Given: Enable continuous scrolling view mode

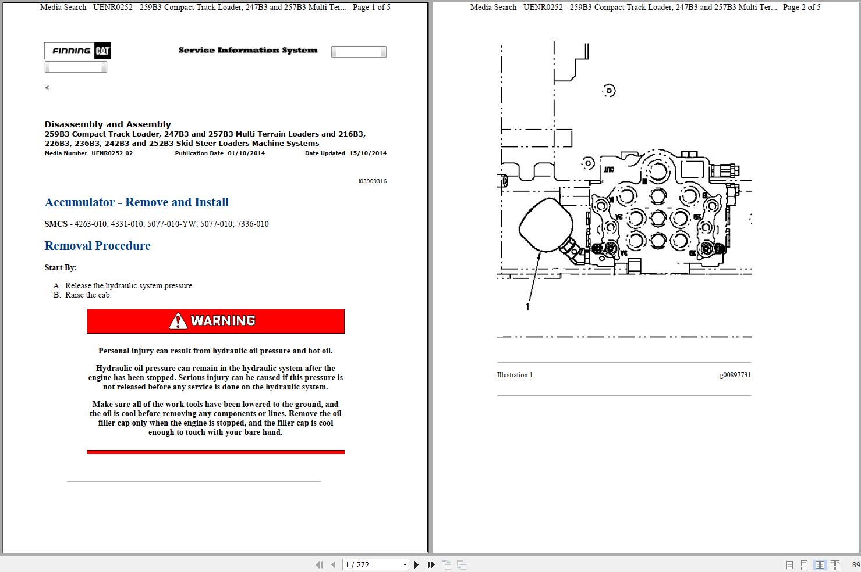Looking at the screenshot, I should (804, 564).
